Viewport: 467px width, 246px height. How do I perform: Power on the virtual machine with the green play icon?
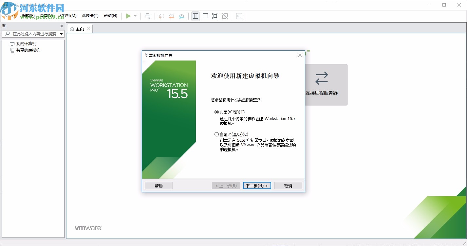click(128, 16)
